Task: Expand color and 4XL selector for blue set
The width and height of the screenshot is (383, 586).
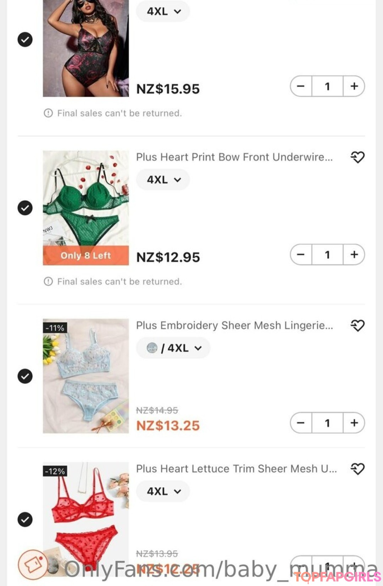Action: (173, 348)
